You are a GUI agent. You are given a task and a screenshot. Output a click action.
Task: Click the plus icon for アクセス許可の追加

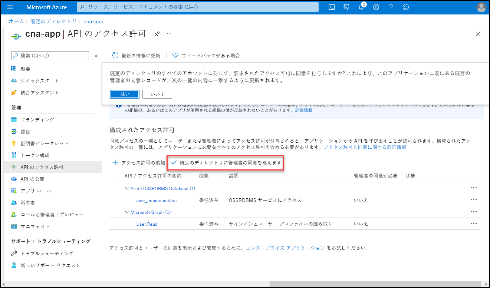[x=115, y=162]
